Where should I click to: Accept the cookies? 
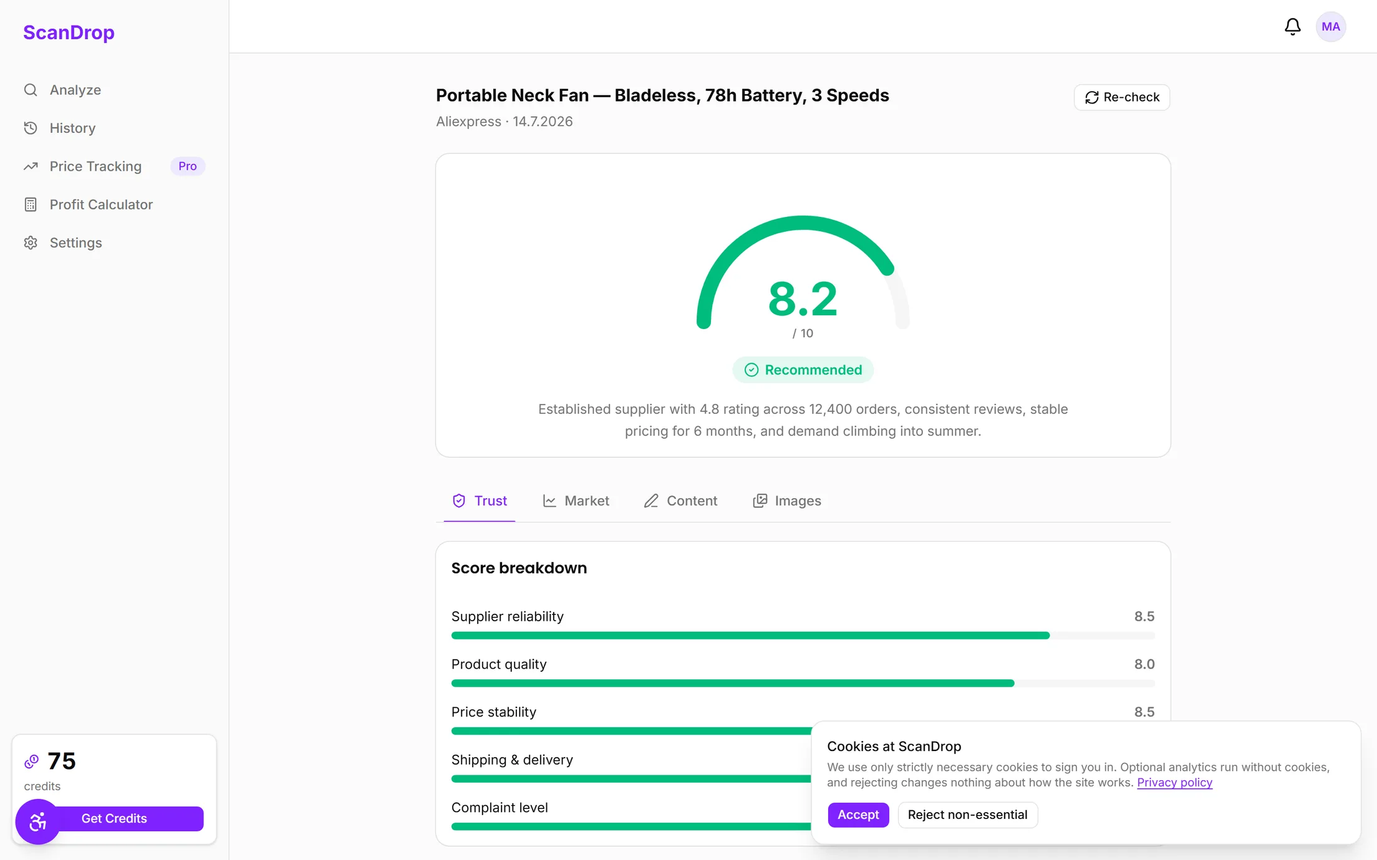(858, 815)
